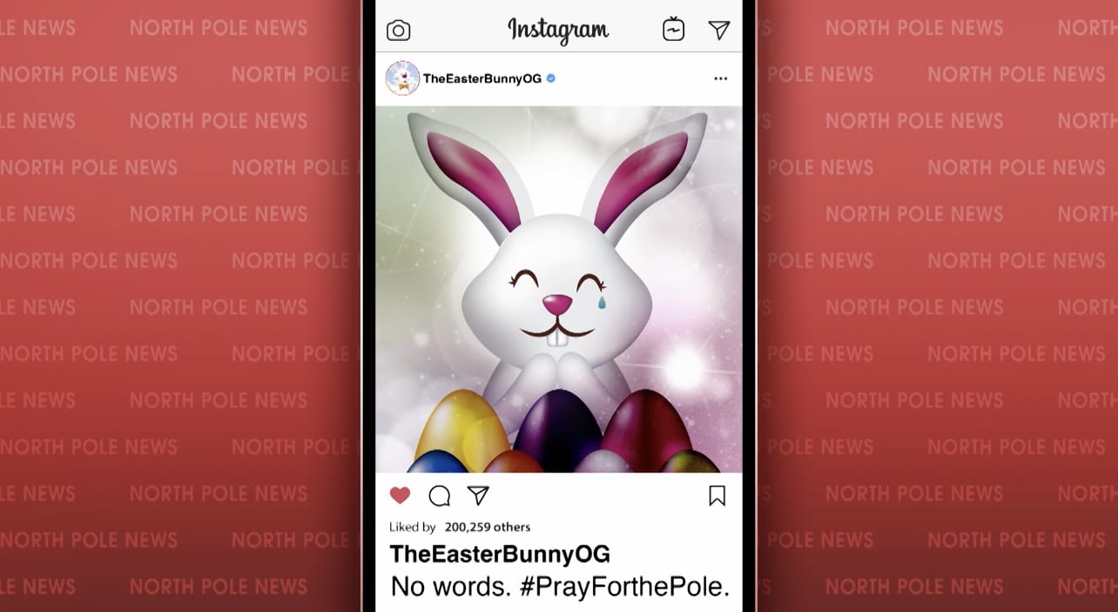This screenshot has width=1118, height=612.
Task: Open direct messages paper plane icon
Action: coord(718,30)
